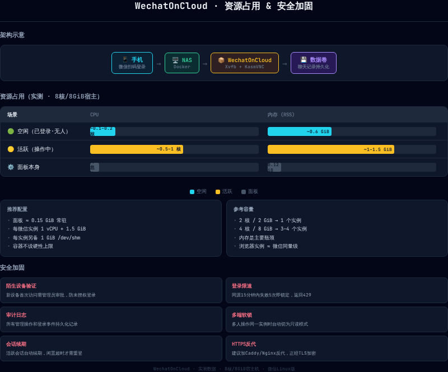
Task: Select the NAS Docker architecture box
Action: tap(182, 63)
